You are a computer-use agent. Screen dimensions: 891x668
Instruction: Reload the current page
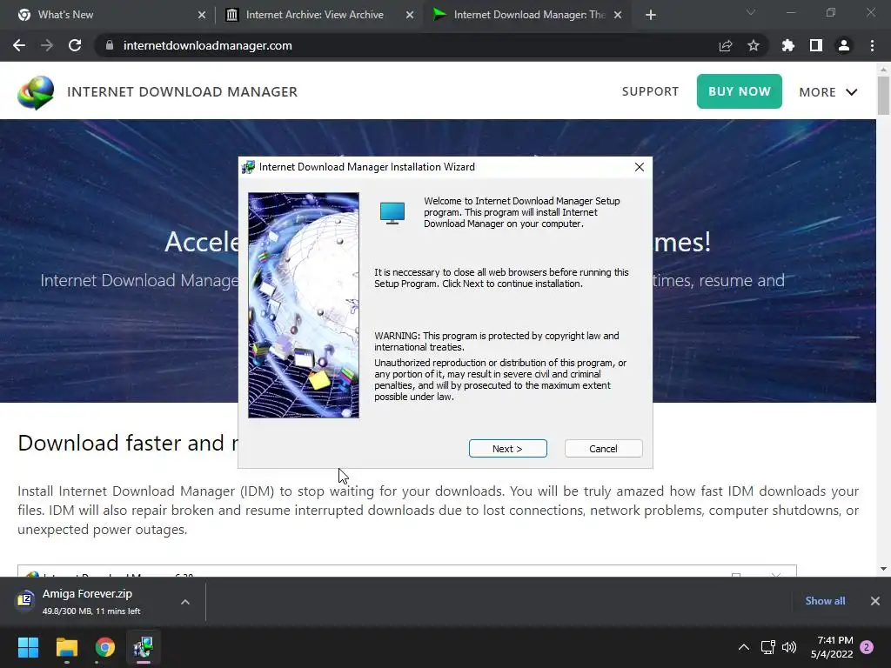point(75,45)
